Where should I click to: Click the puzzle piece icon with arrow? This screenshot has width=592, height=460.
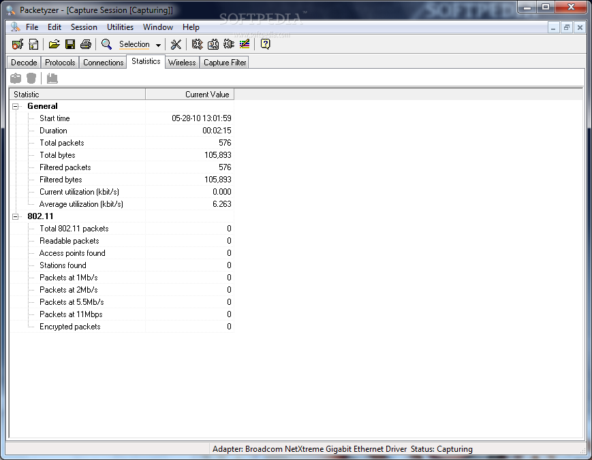[x=197, y=44]
